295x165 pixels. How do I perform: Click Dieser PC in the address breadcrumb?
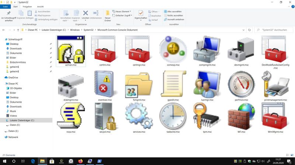point(33,30)
